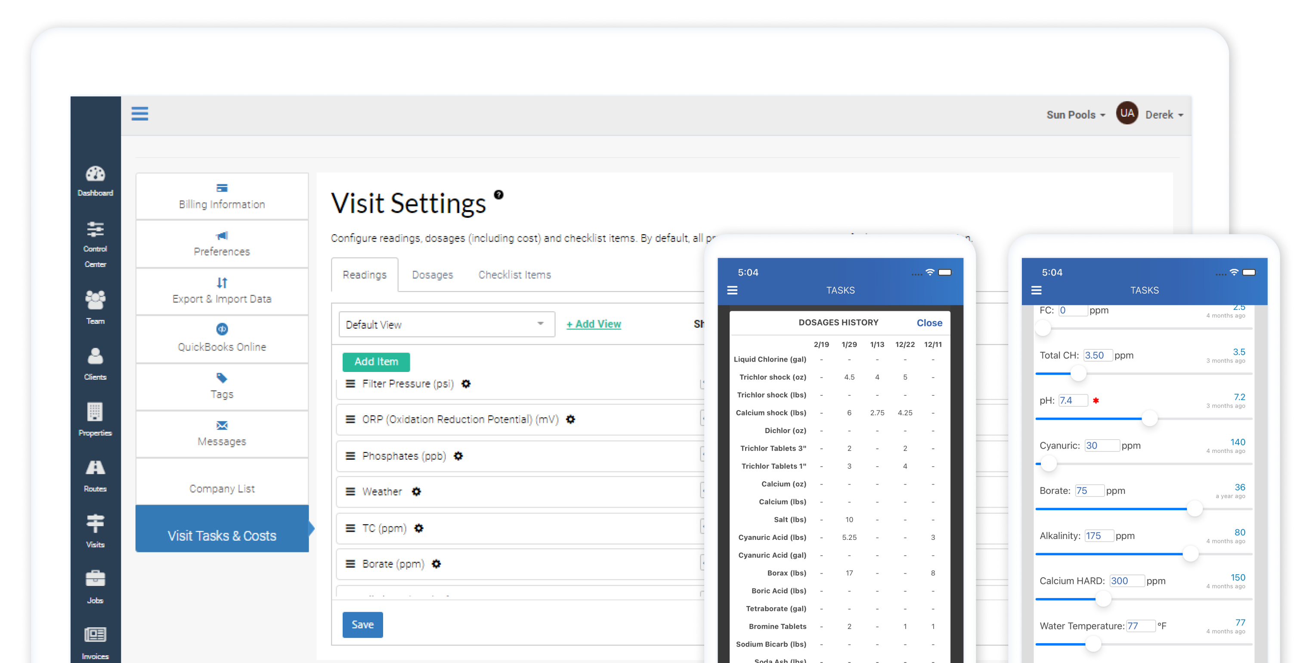Screen dimensions: 1312x663
Task: Close the Dosages History panel
Action: pyautogui.click(x=929, y=323)
